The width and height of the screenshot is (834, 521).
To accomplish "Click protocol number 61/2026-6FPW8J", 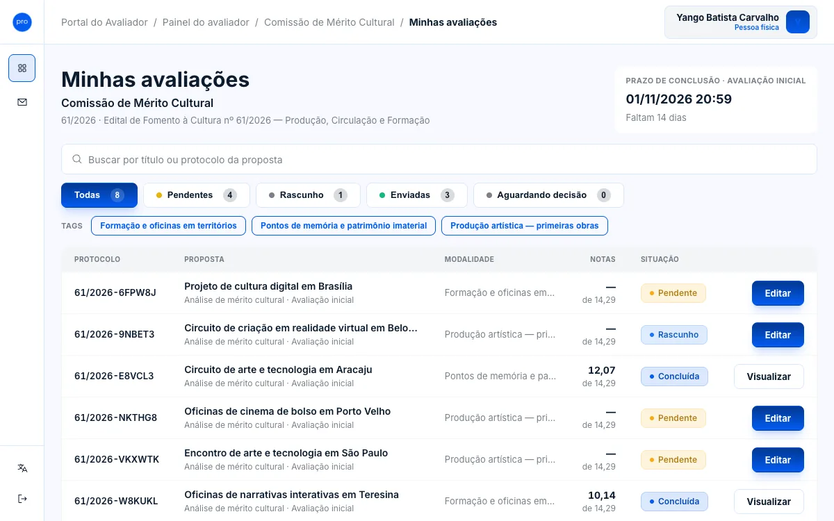I will coord(115,292).
